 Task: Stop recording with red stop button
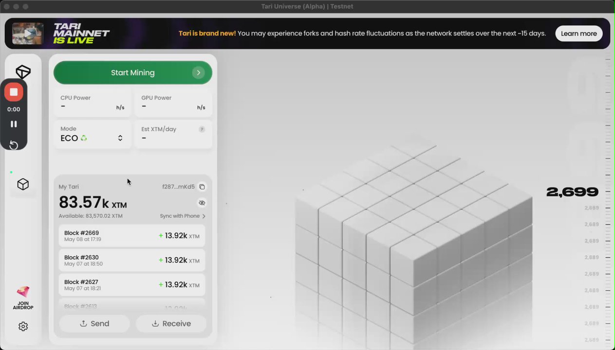(14, 92)
